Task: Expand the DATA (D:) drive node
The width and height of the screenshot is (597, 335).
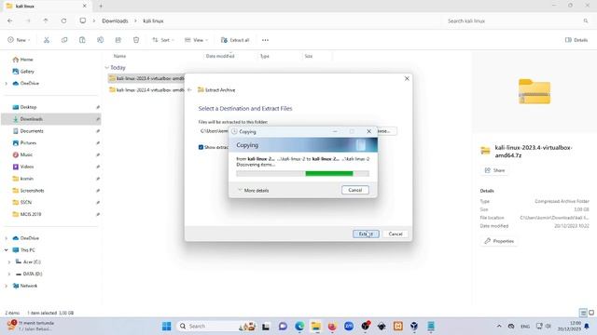Action: click(9, 274)
